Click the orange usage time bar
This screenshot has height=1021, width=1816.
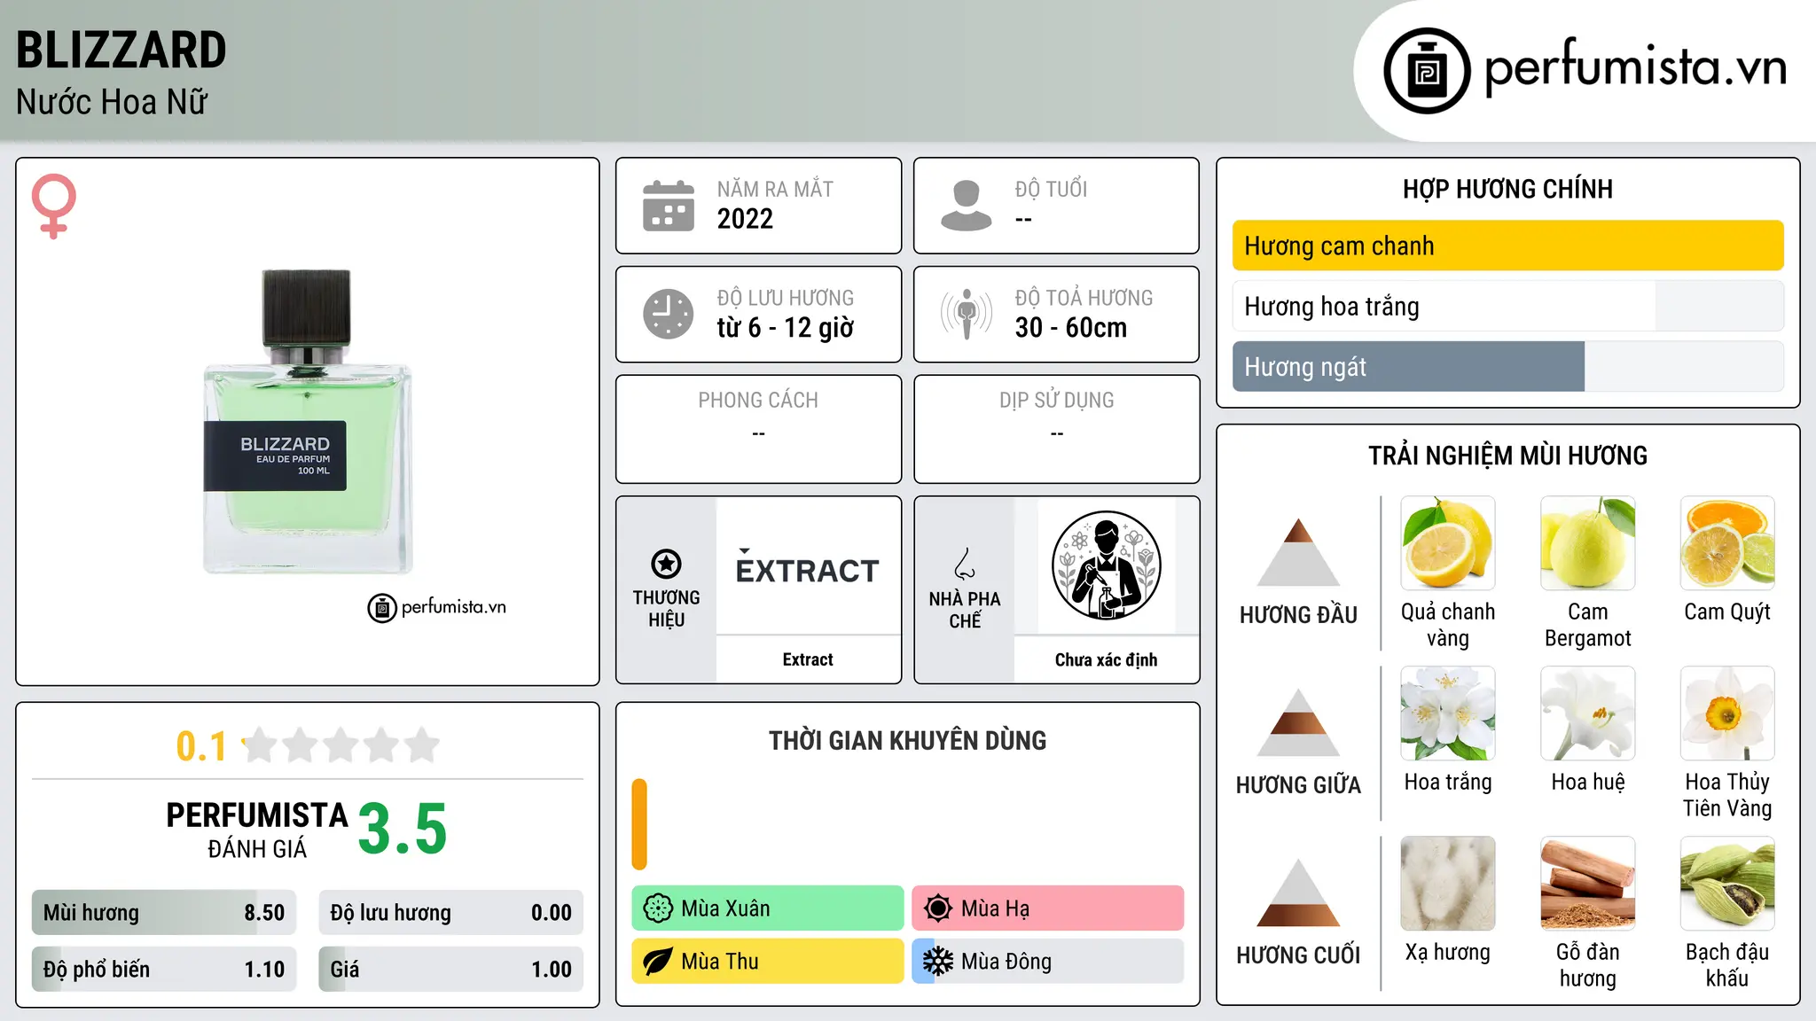tap(639, 824)
